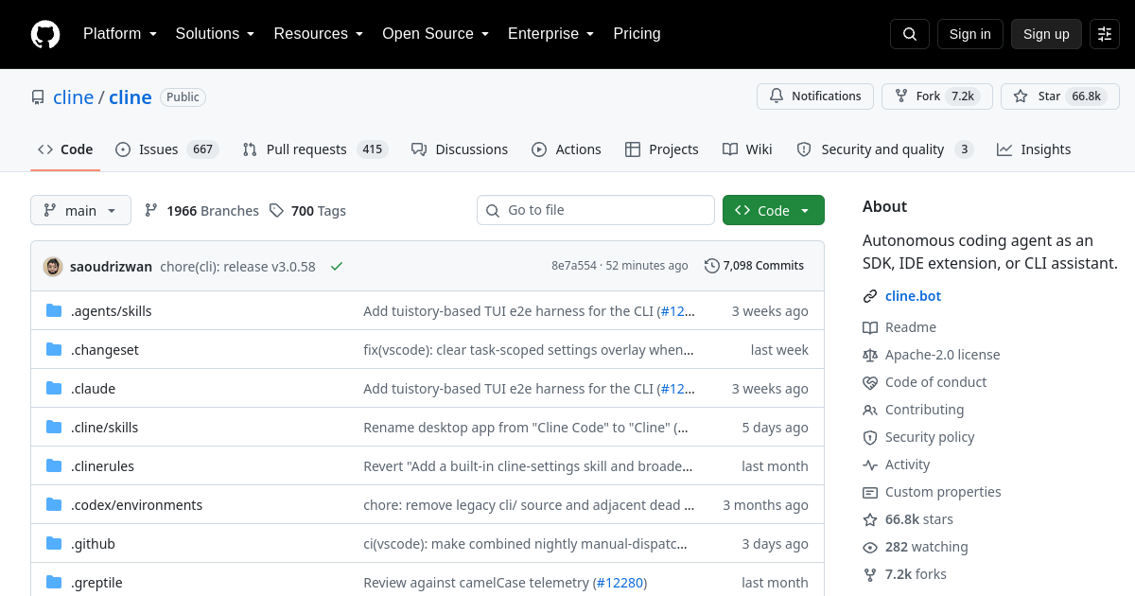Screen dimensions: 1135x596
Task: Click the Sign up button
Action: (x=1046, y=34)
